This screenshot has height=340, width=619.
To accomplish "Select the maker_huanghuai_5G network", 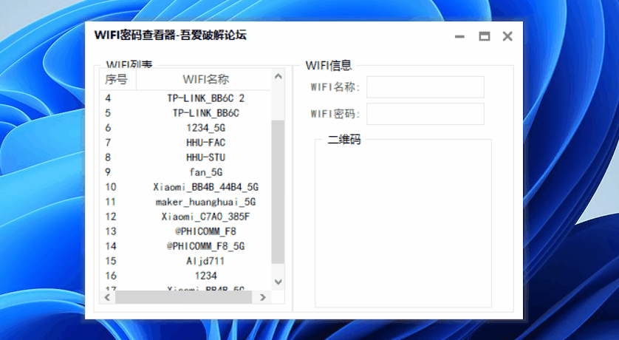I will coord(185,202).
